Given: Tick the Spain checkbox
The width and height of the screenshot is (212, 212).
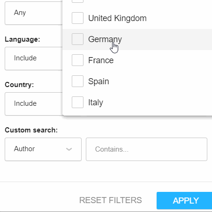Looking at the screenshot, I should [x=77, y=81].
